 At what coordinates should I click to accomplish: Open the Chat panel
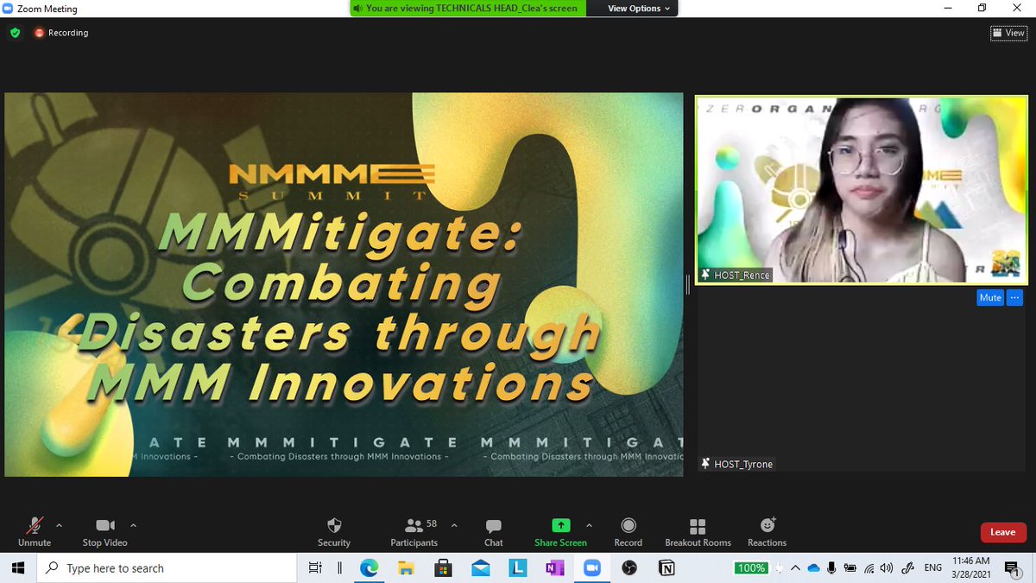coord(494,531)
